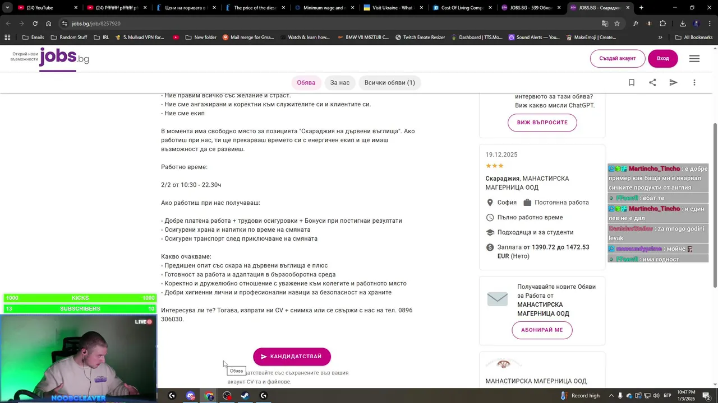
Task: Click the Вход login button
Action: point(662,58)
